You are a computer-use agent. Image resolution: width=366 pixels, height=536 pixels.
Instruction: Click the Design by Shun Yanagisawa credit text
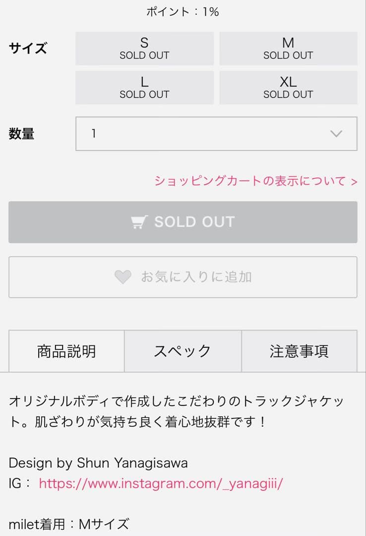pos(98,463)
